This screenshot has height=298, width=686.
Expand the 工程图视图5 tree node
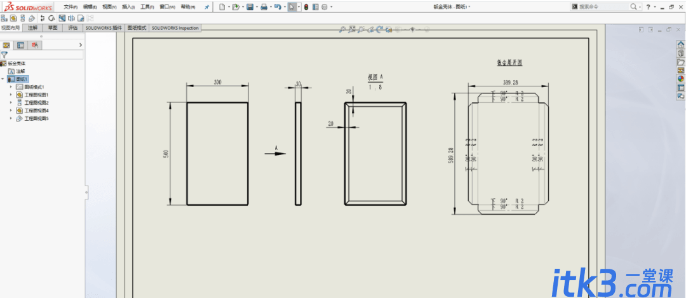click(x=11, y=119)
